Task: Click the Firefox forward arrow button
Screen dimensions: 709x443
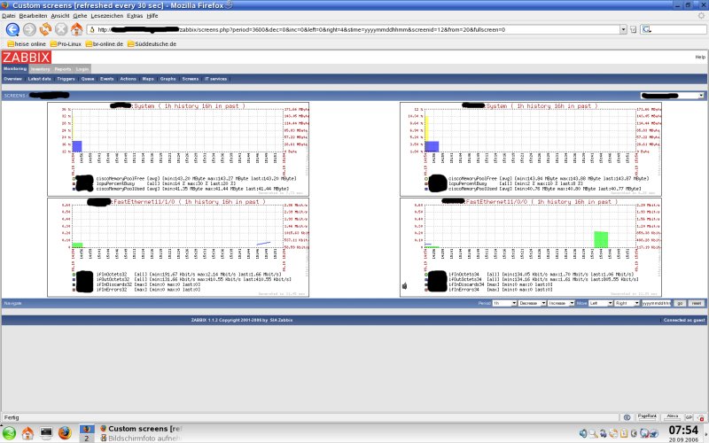Action: tap(29, 29)
